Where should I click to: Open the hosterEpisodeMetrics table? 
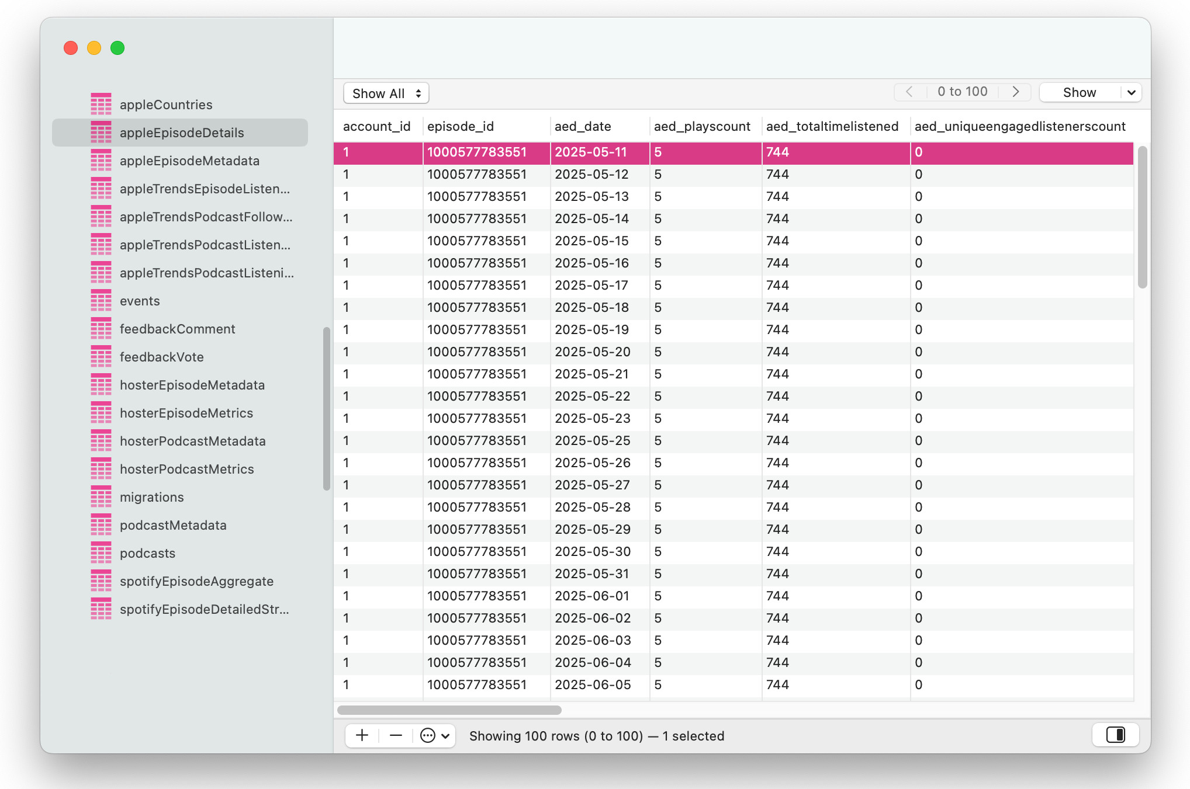pos(186,413)
